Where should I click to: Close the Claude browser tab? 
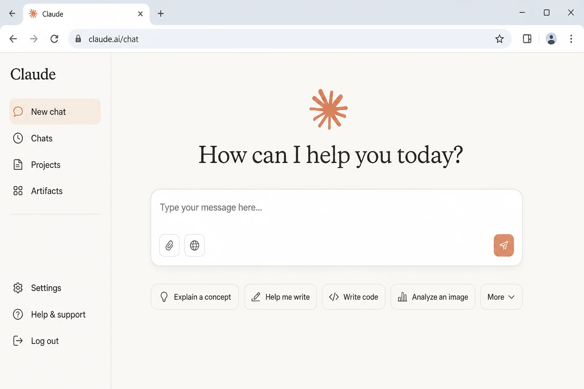[x=140, y=14]
